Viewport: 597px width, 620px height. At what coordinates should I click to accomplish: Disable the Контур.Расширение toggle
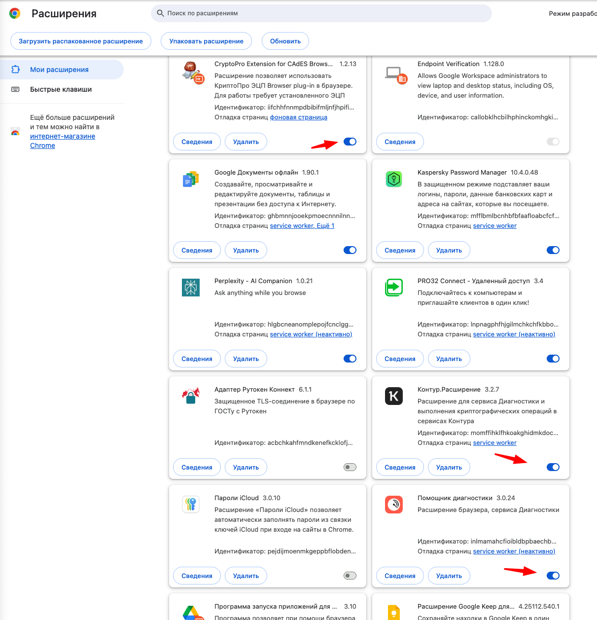pyautogui.click(x=553, y=467)
